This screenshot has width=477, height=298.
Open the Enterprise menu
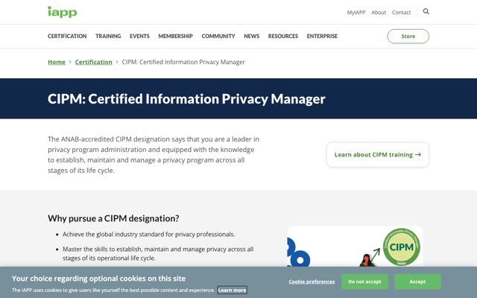point(322,37)
